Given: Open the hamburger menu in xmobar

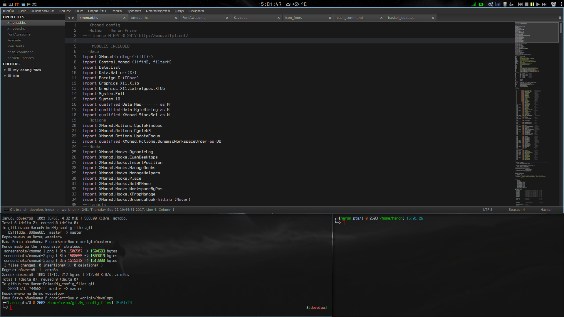Looking at the screenshot, I should tap(4, 4).
